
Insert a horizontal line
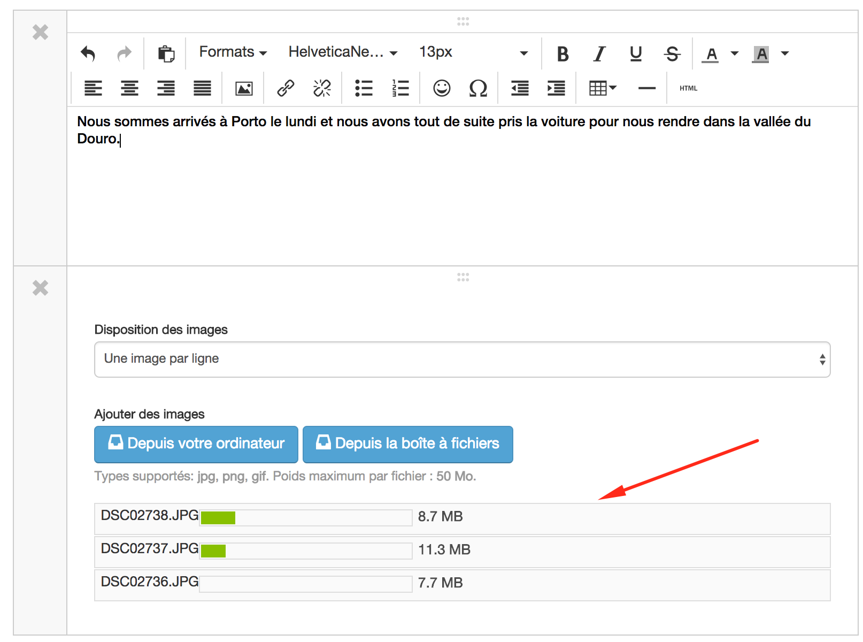[x=646, y=88]
